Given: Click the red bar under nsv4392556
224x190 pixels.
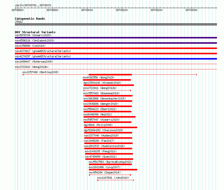Looking at the screenshot, I should (x=107, y=80).
